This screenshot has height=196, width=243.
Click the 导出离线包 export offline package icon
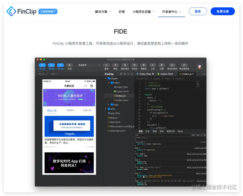(184, 65)
